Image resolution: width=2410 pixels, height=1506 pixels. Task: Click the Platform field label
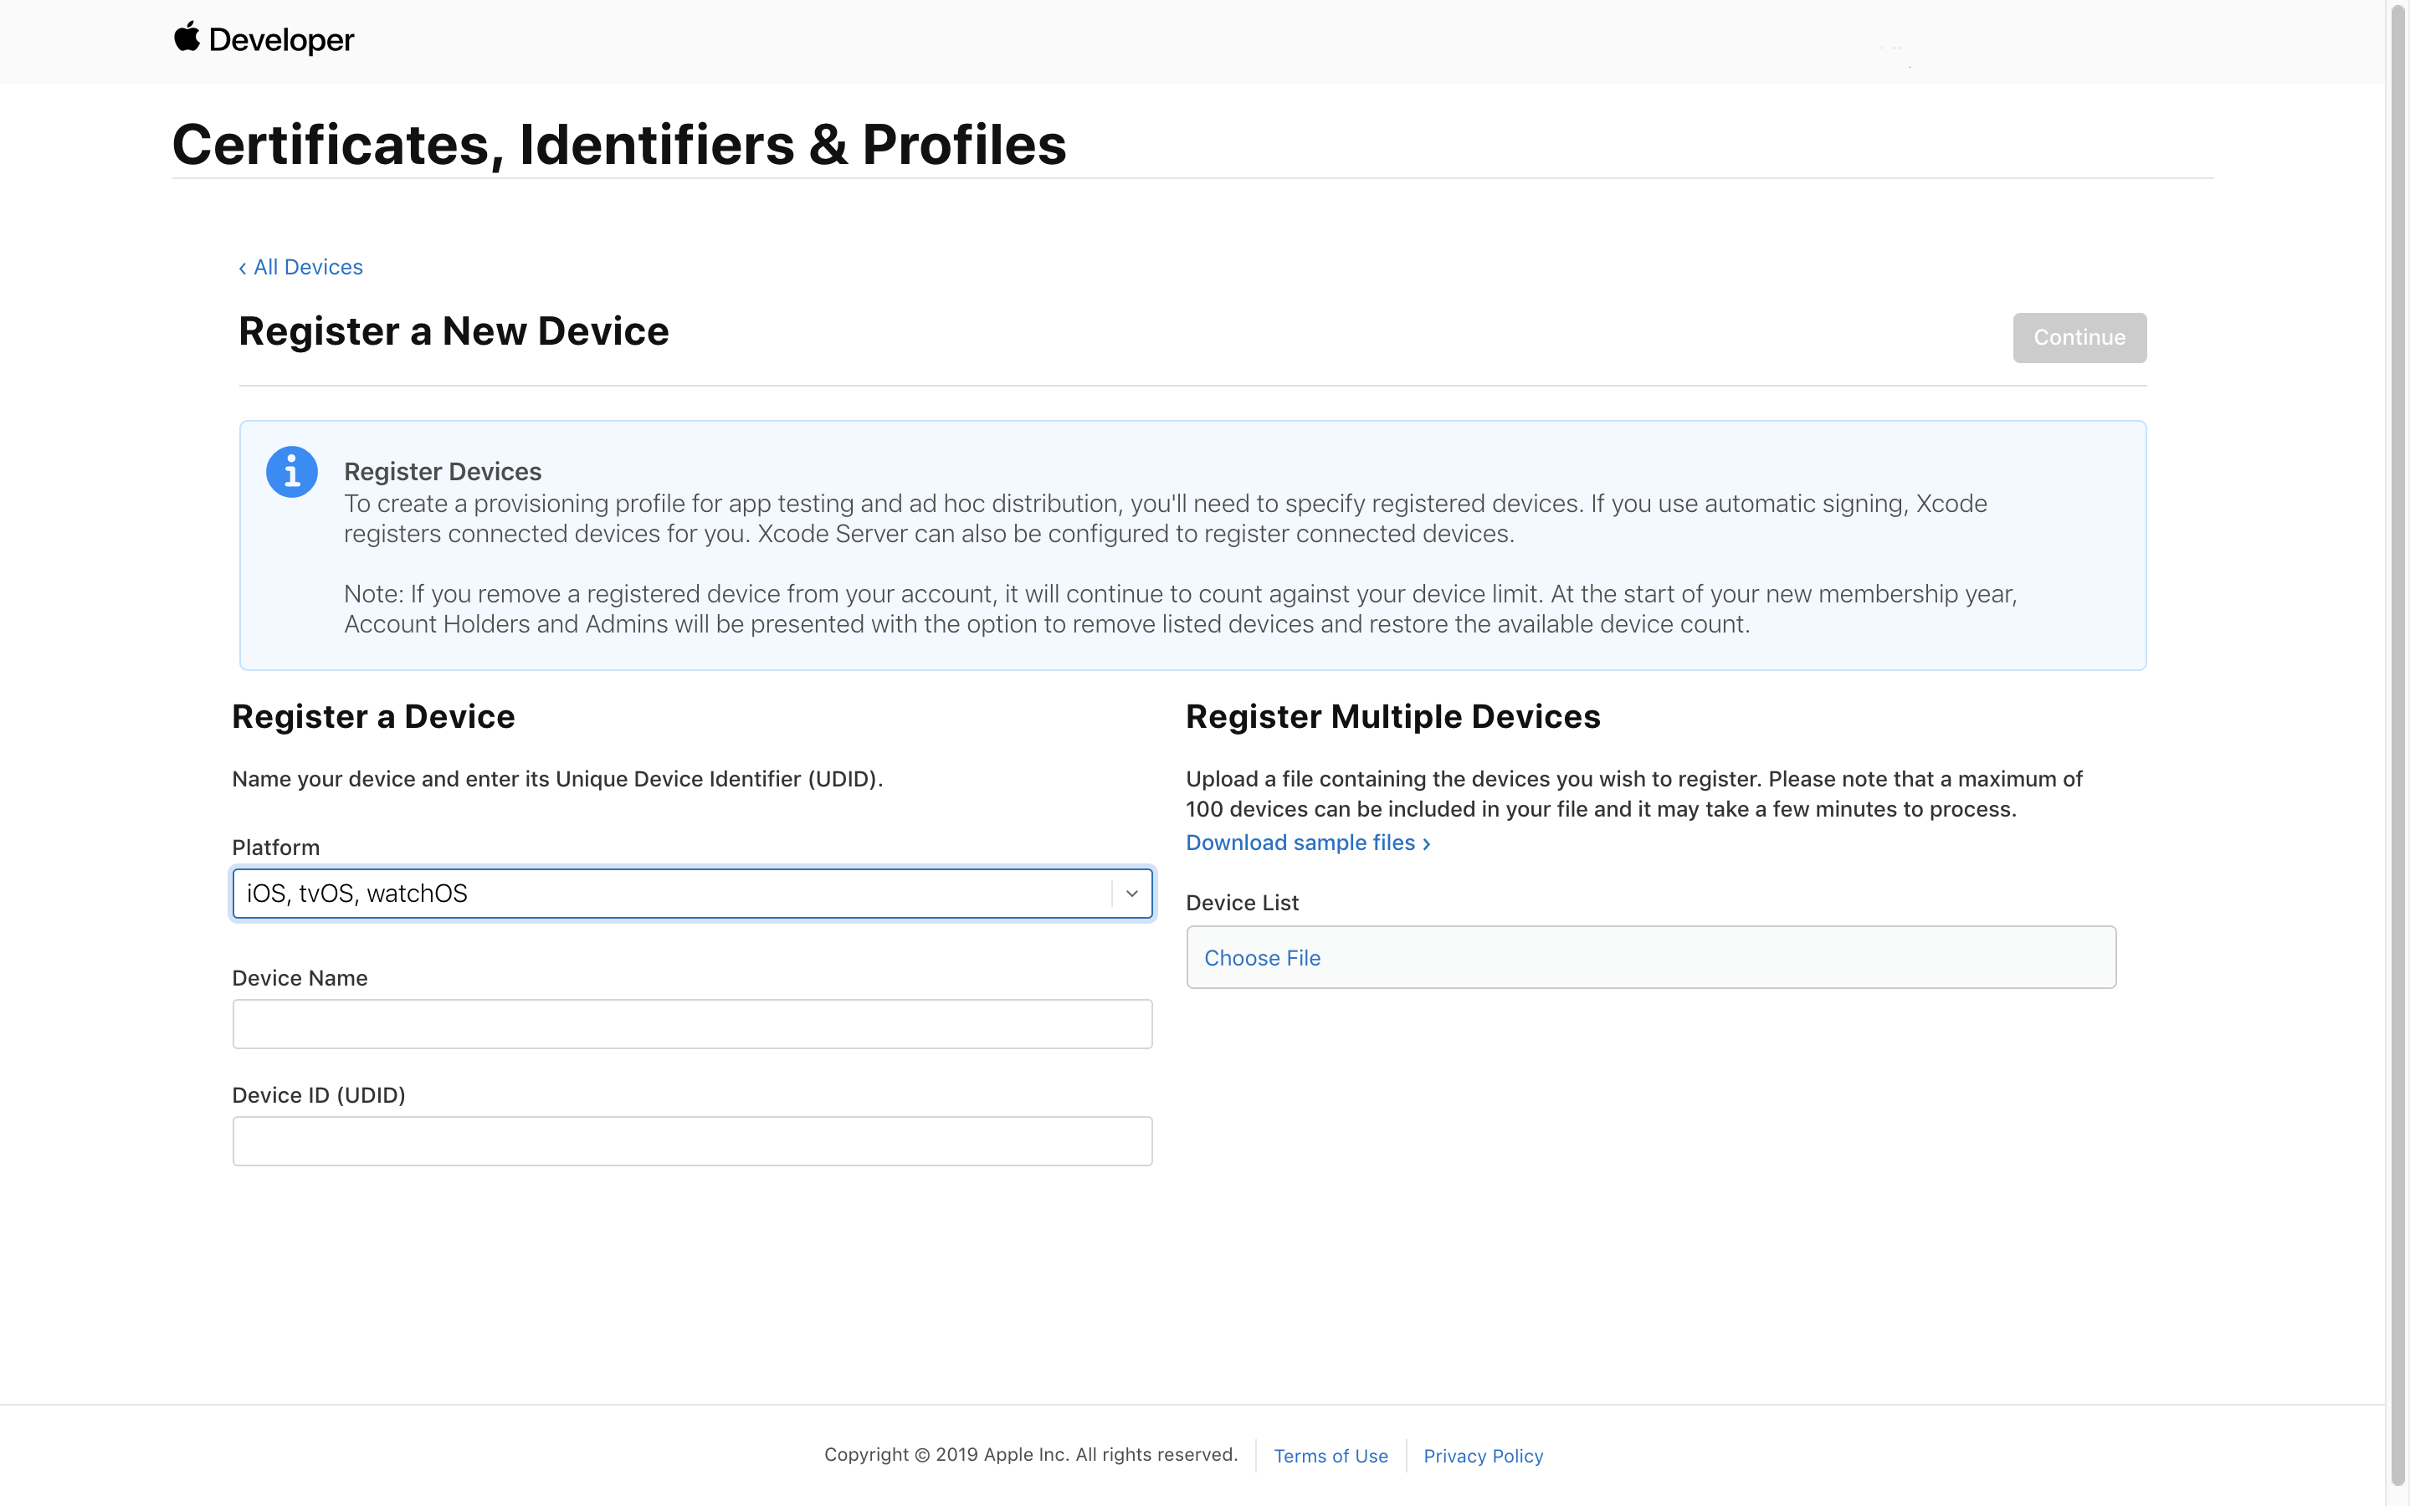276,848
